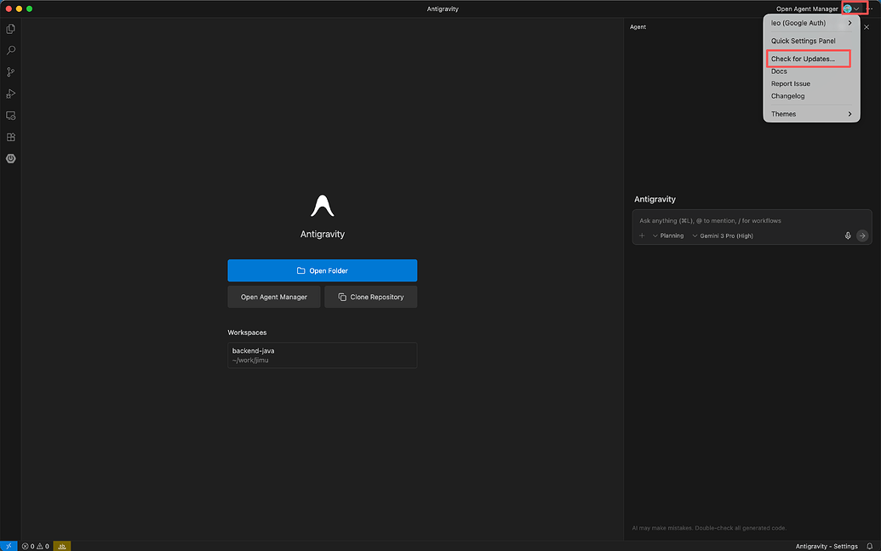Click Open Agent Manager button on welcome page
This screenshot has width=881, height=551.
273,297
